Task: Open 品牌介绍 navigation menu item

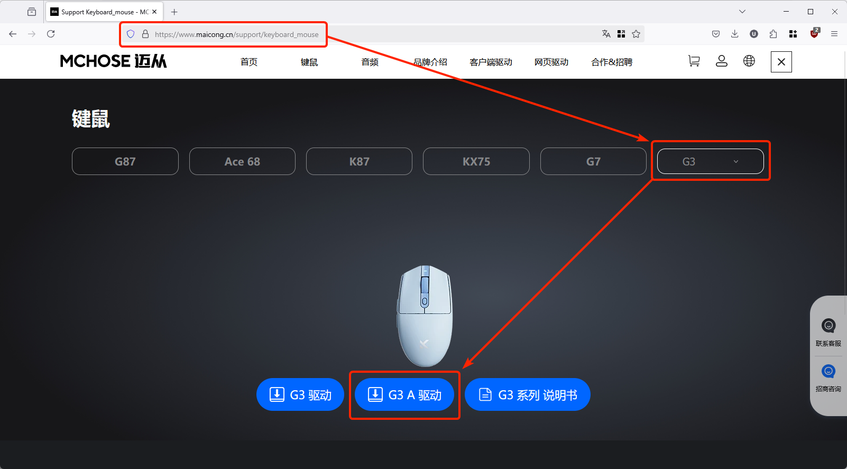Action: click(430, 62)
